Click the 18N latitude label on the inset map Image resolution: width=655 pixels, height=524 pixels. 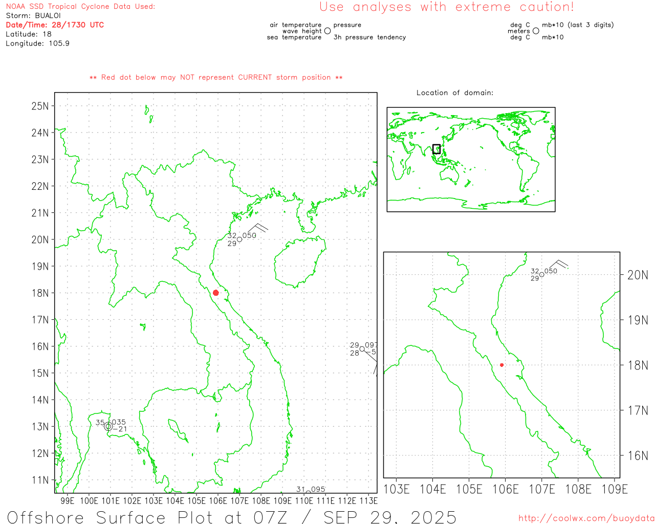tap(638, 365)
